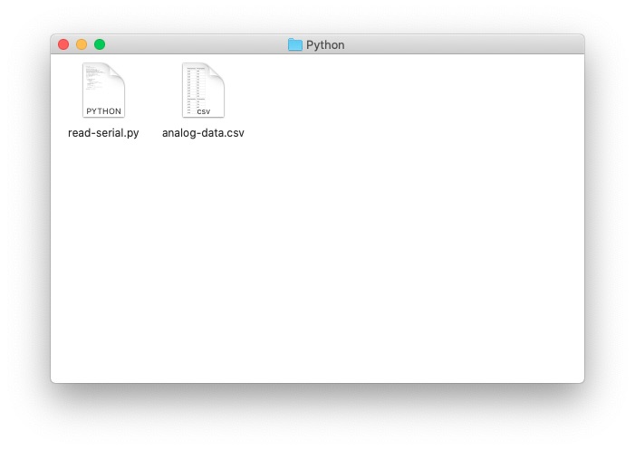The height and width of the screenshot is (450, 635).
Task: Close the Python Finder window
Action: click(x=63, y=44)
